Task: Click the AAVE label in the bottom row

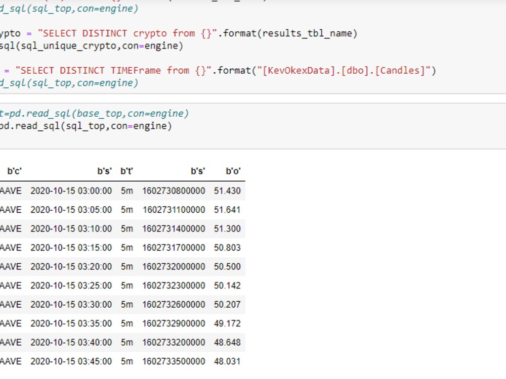Action: click(10, 361)
